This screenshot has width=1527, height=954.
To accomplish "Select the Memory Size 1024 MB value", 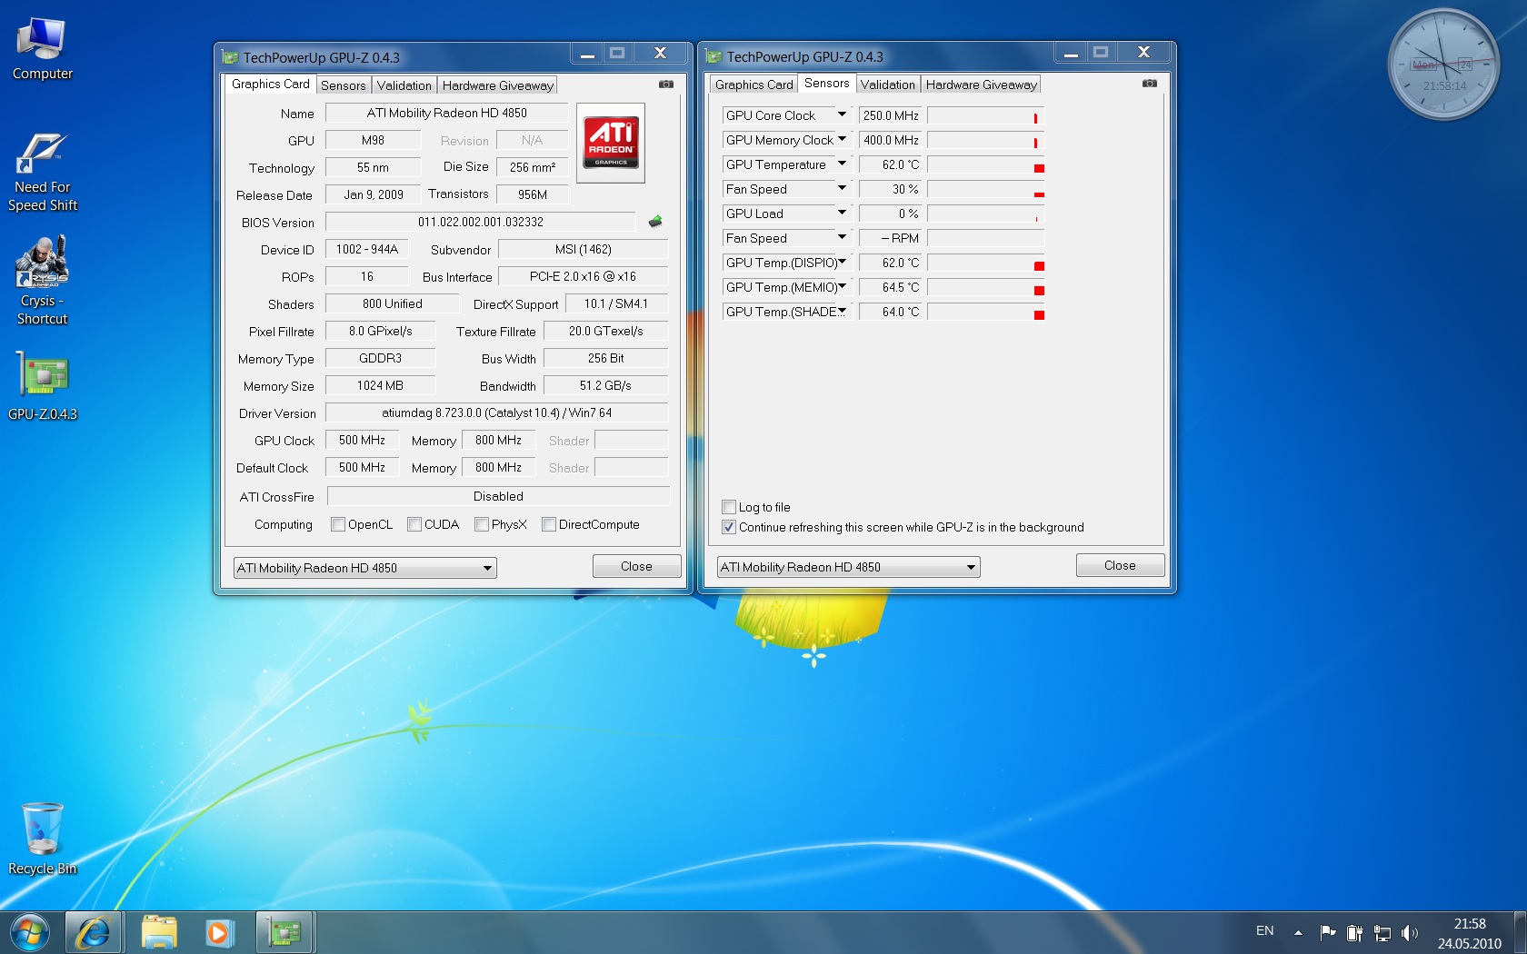I will [x=380, y=385].
